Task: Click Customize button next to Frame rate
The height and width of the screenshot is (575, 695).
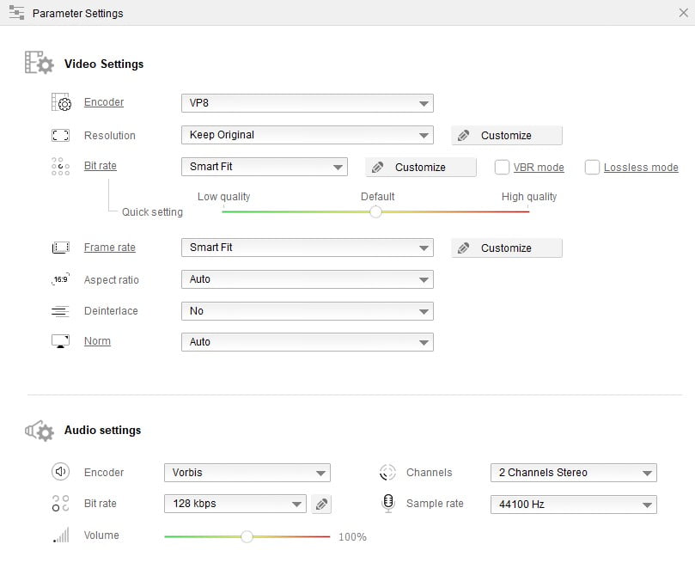Action: [x=507, y=248]
